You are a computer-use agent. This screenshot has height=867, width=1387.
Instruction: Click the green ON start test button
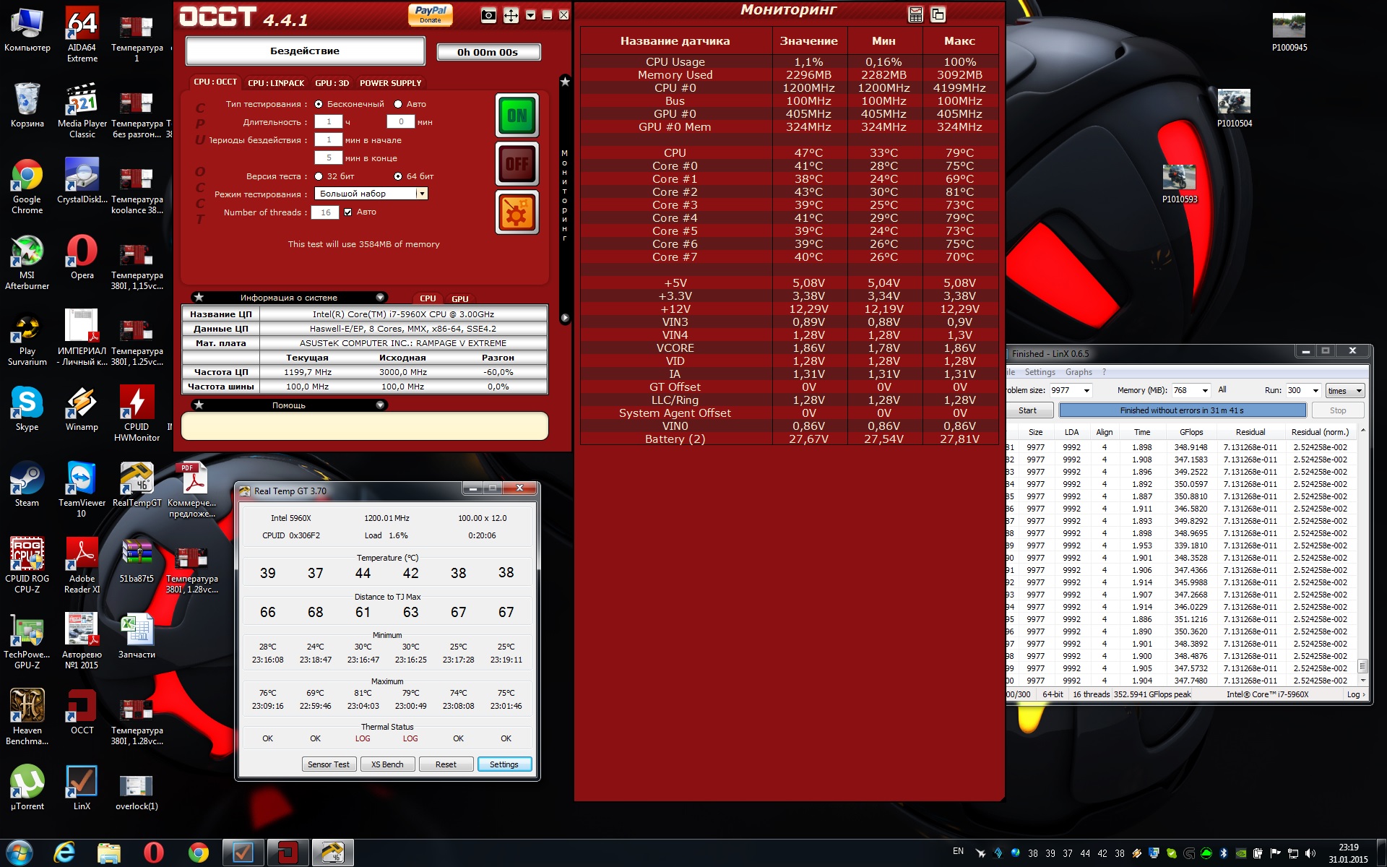click(517, 116)
